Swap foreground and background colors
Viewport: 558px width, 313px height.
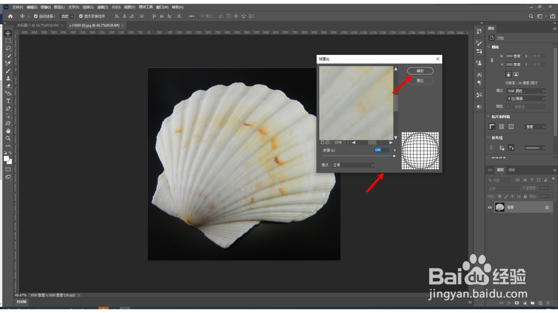click(x=10, y=153)
